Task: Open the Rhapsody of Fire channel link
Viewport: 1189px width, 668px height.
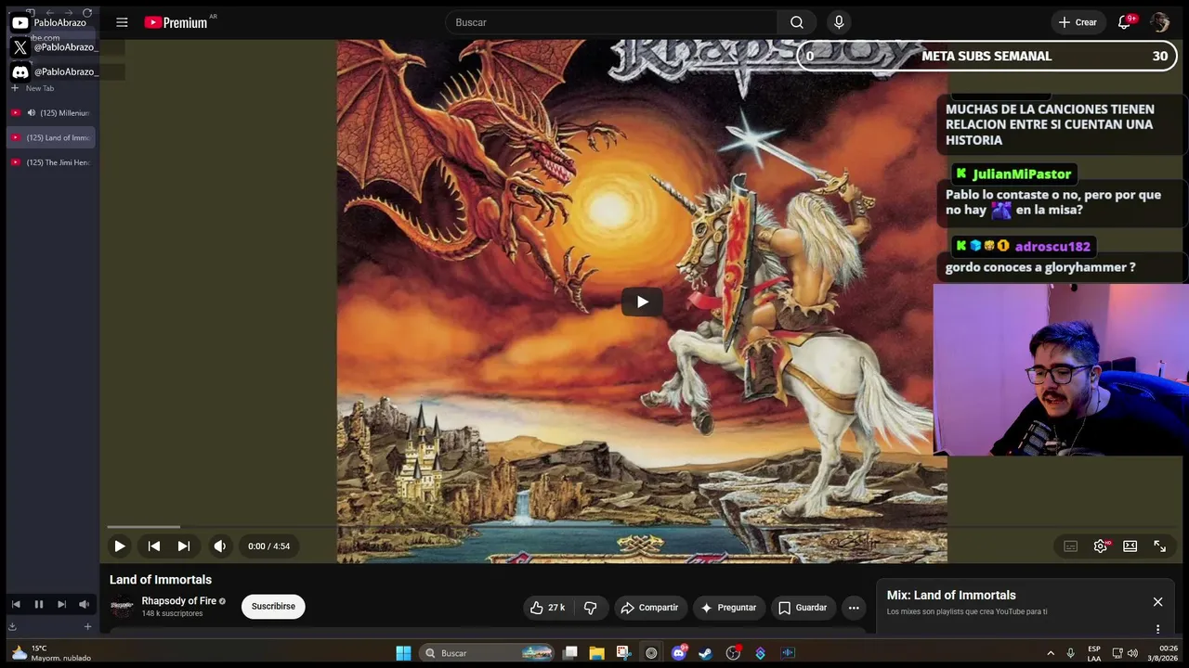Action: click(x=178, y=601)
